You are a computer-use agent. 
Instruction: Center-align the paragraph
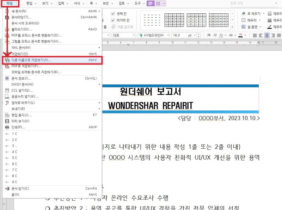tap(266, 35)
